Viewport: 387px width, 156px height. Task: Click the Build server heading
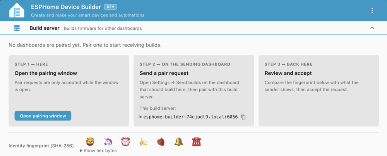pyautogui.click(x=45, y=28)
